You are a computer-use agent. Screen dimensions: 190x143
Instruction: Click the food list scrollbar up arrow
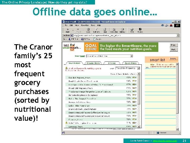point(139,74)
